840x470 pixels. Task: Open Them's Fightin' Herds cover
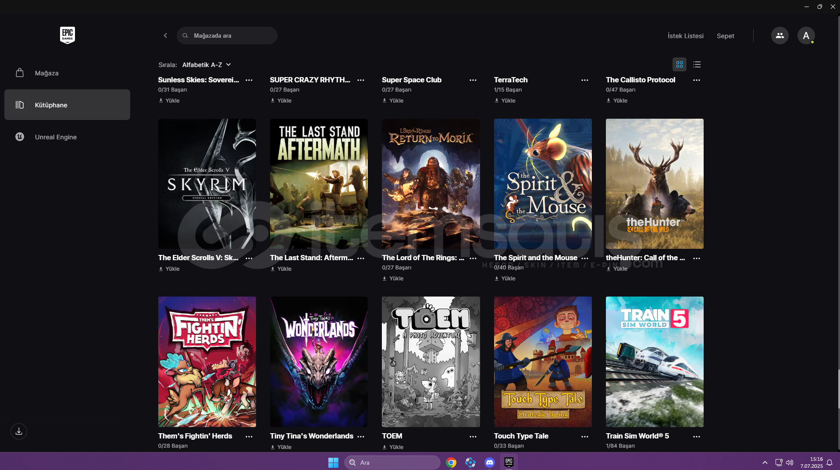207,362
